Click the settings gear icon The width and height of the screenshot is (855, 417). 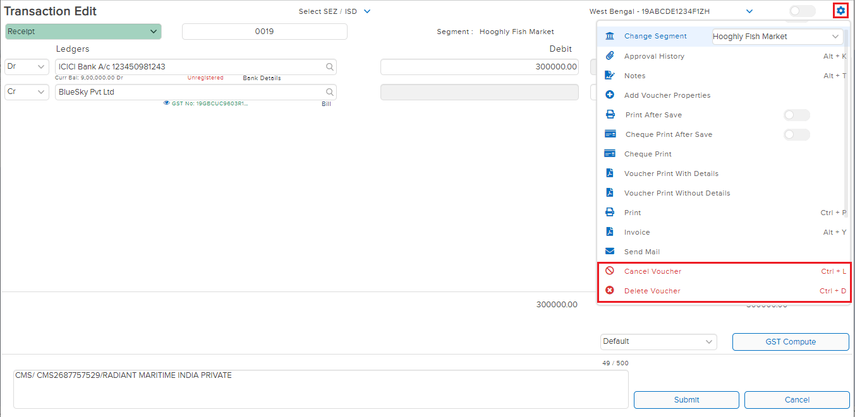(x=840, y=11)
